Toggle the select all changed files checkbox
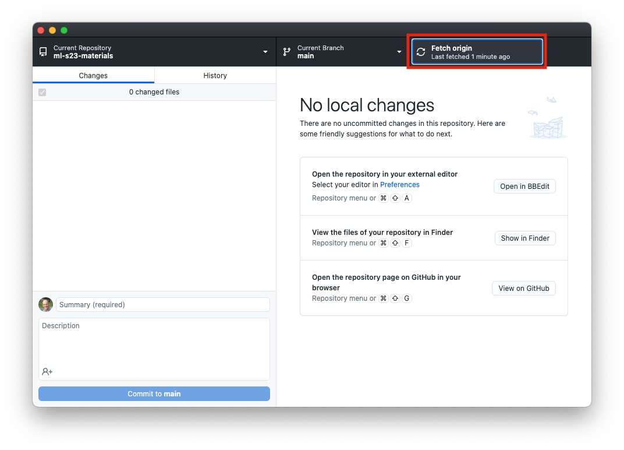Screen dimensions: 624x450 point(42,92)
